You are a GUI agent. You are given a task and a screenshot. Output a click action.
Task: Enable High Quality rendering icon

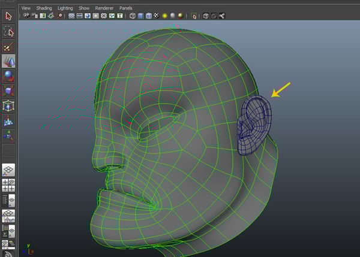(x=181, y=16)
